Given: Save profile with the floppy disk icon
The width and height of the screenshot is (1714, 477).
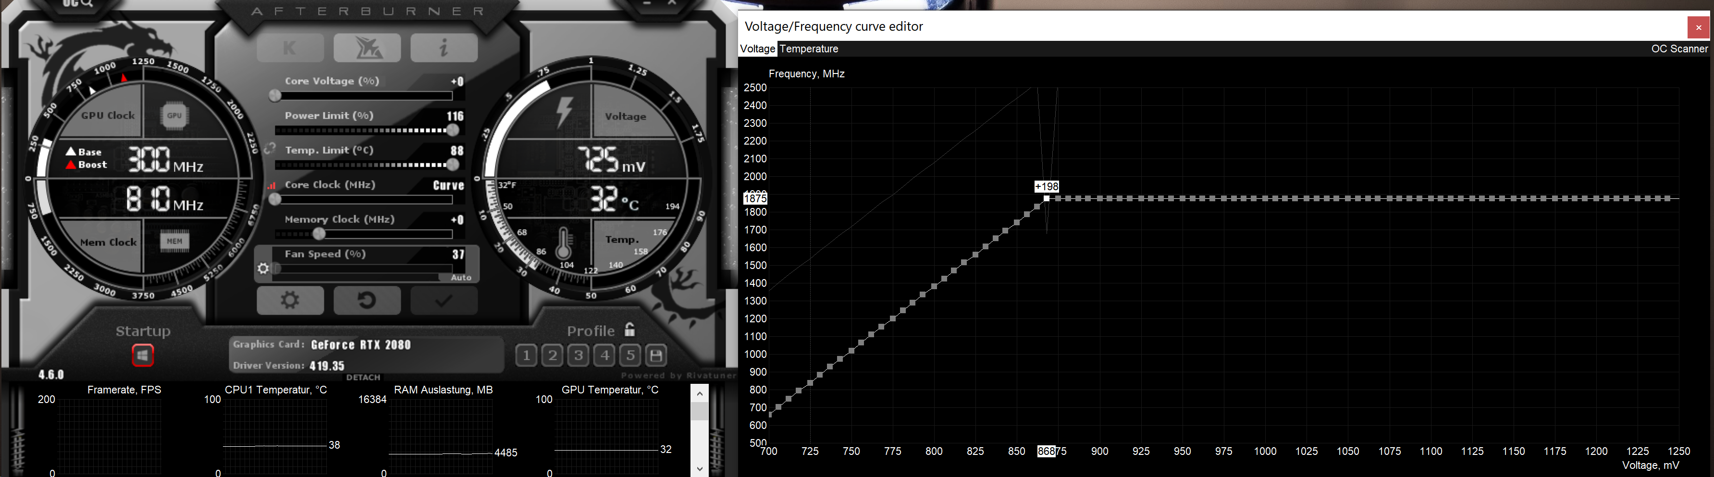Looking at the screenshot, I should [x=656, y=355].
